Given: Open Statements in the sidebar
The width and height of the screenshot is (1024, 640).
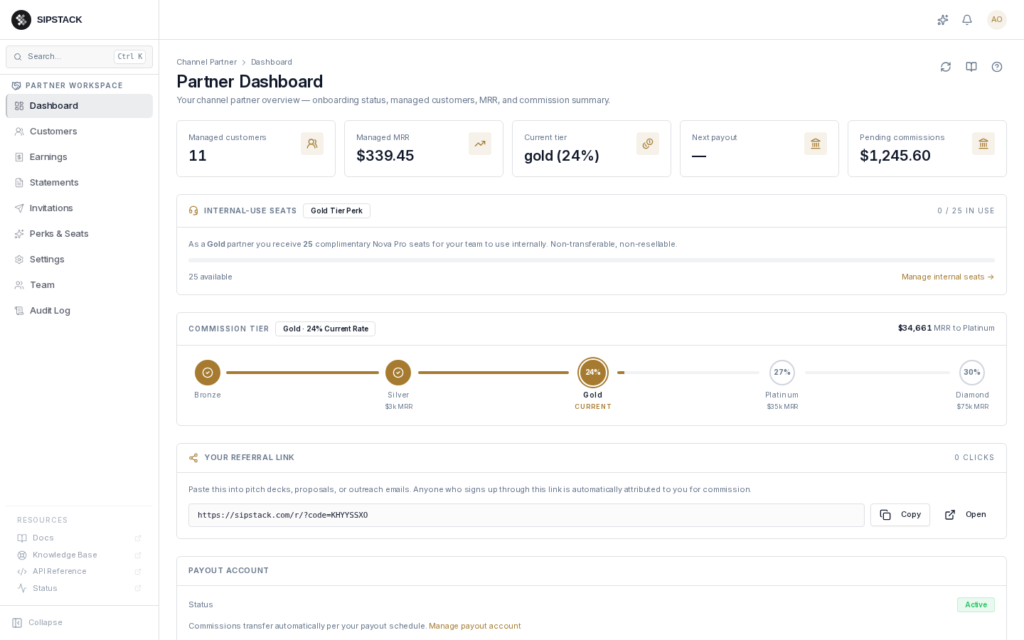Looking at the screenshot, I should [x=80, y=183].
